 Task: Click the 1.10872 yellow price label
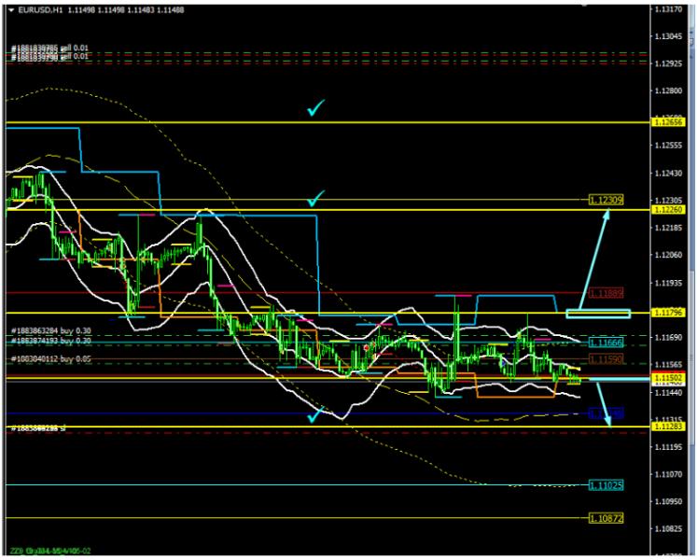(x=606, y=517)
